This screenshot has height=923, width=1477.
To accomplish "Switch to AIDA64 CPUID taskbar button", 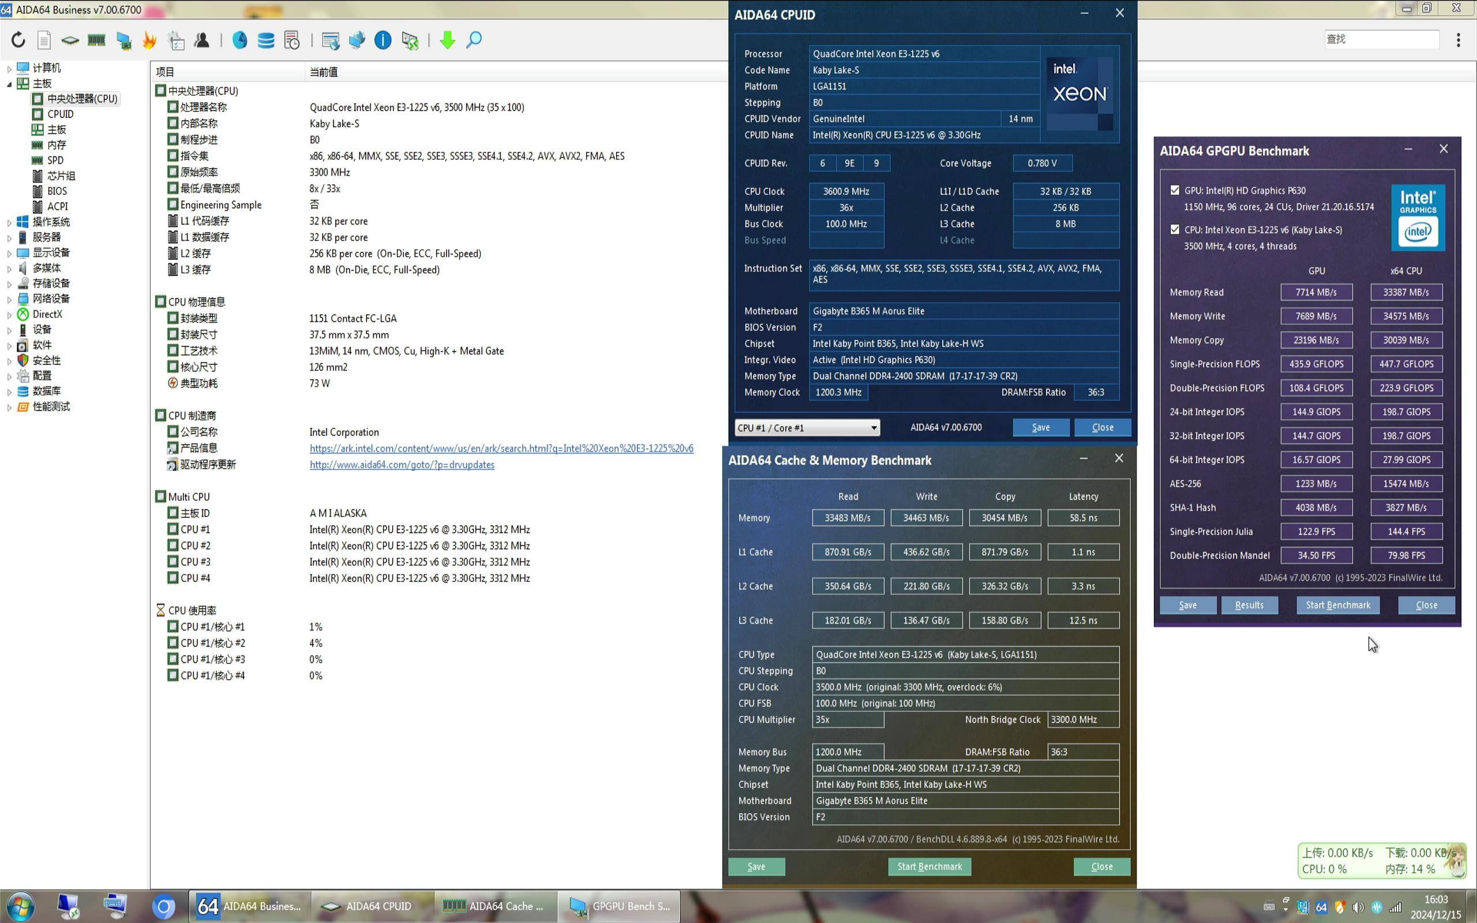I will pos(373,906).
